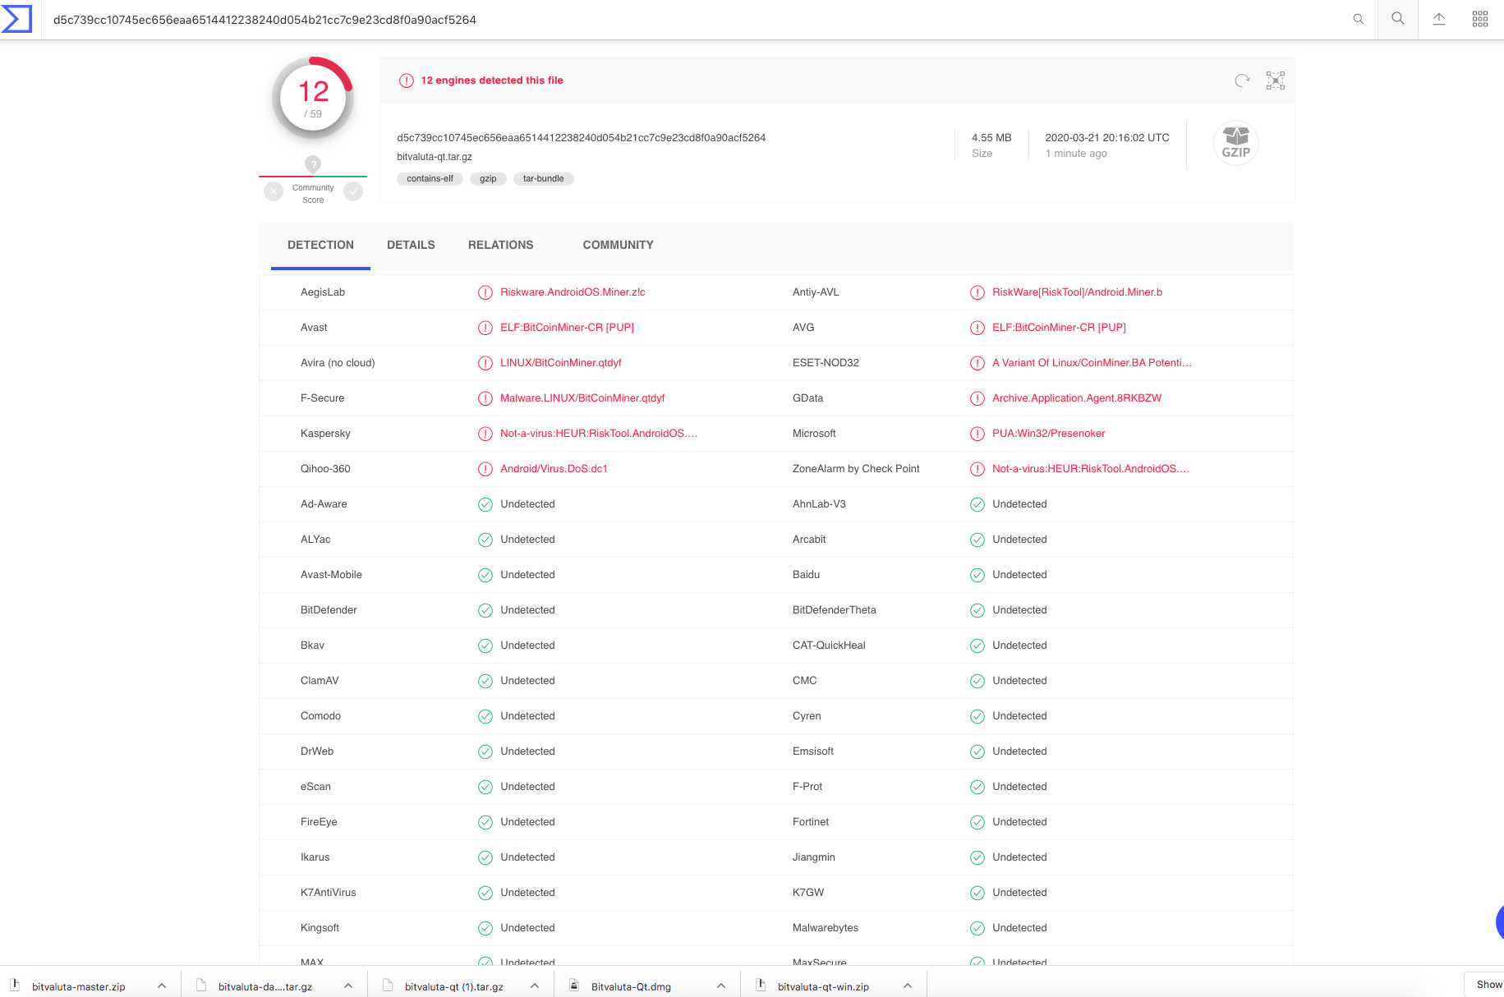Viewport: 1504px width, 997px height.
Task: Click the file icon of bitvaluta-qt-win.zip download
Action: tap(761, 986)
